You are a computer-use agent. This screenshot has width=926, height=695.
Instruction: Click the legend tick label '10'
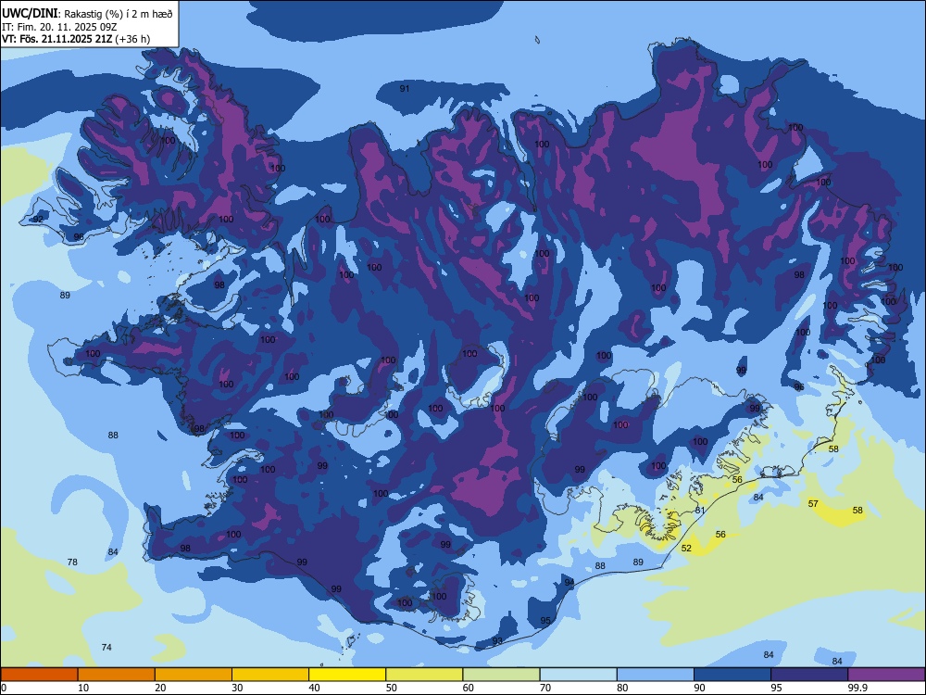coord(83,688)
